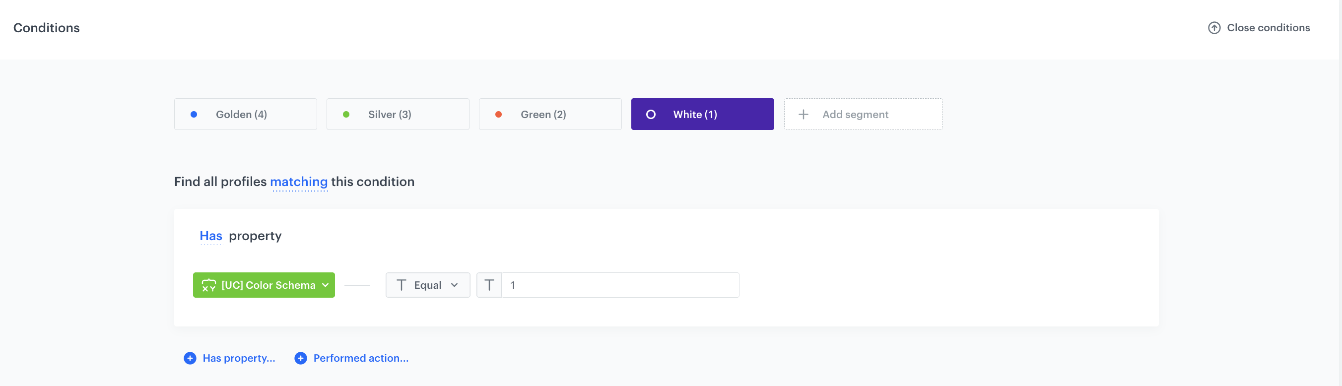Click the plus icon on Add segment
The image size is (1342, 386).
[x=804, y=114]
